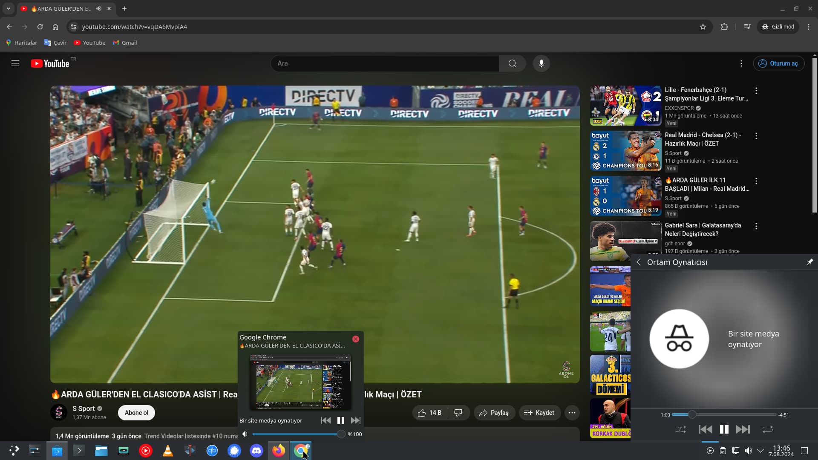
Task: Launch VLC from the taskbar
Action: (x=168, y=451)
